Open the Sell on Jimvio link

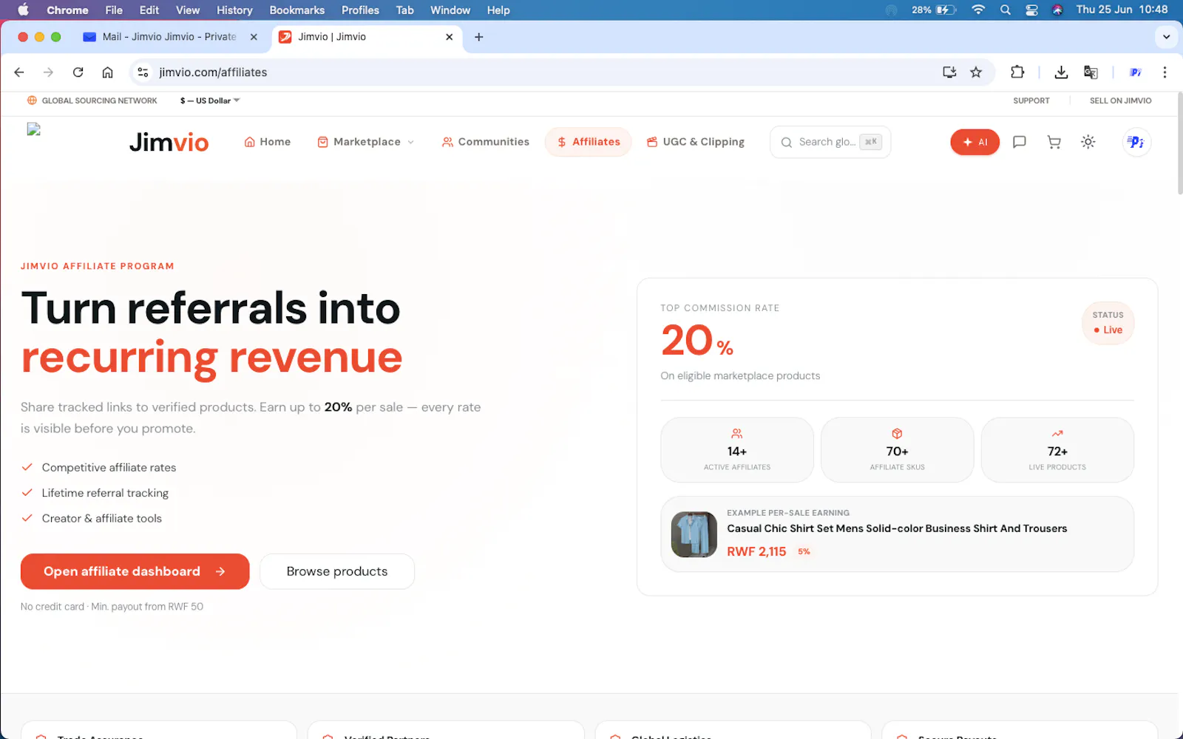coord(1120,101)
